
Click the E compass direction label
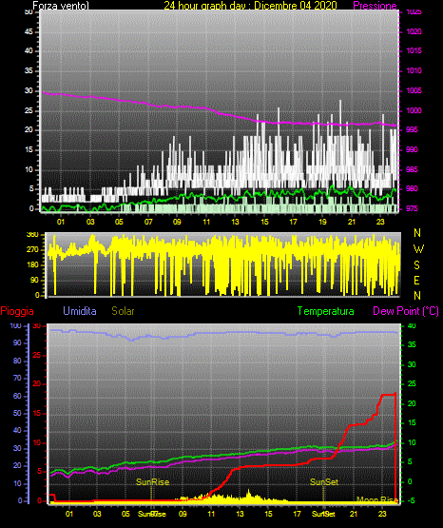click(416, 280)
